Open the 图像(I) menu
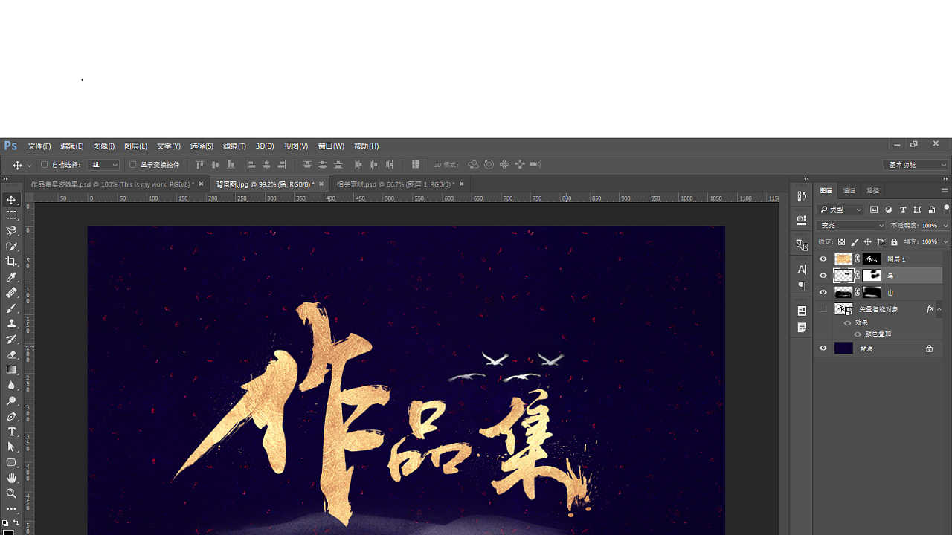This screenshot has height=535, width=952. (104, 146)
